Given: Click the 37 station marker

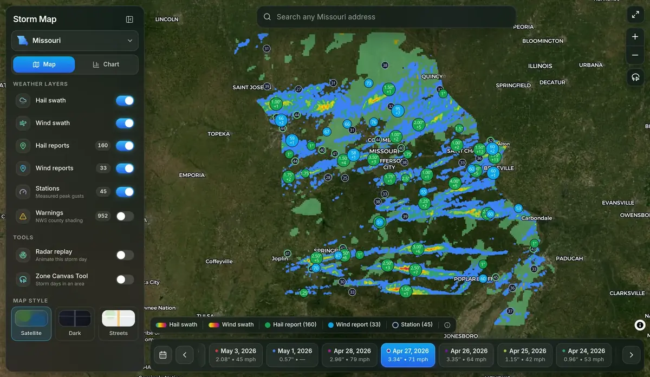Looking at the screenshot, I should pyautogui.click(x=510, y=311).
